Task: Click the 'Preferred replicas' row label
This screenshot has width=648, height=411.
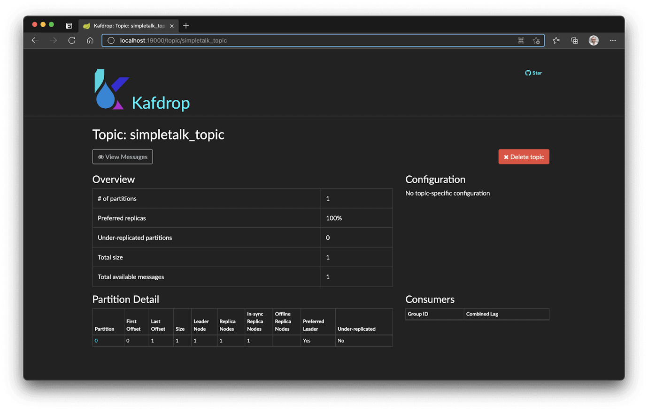Action: (x=122, y=218)
